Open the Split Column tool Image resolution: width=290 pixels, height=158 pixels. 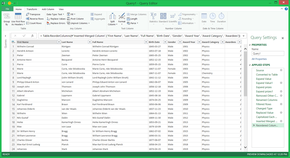click(112, 19)
